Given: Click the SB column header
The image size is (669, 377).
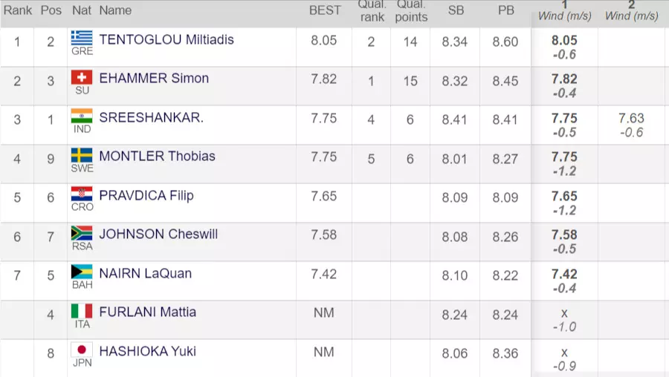Looking at the screenshot, I should 455,10.
